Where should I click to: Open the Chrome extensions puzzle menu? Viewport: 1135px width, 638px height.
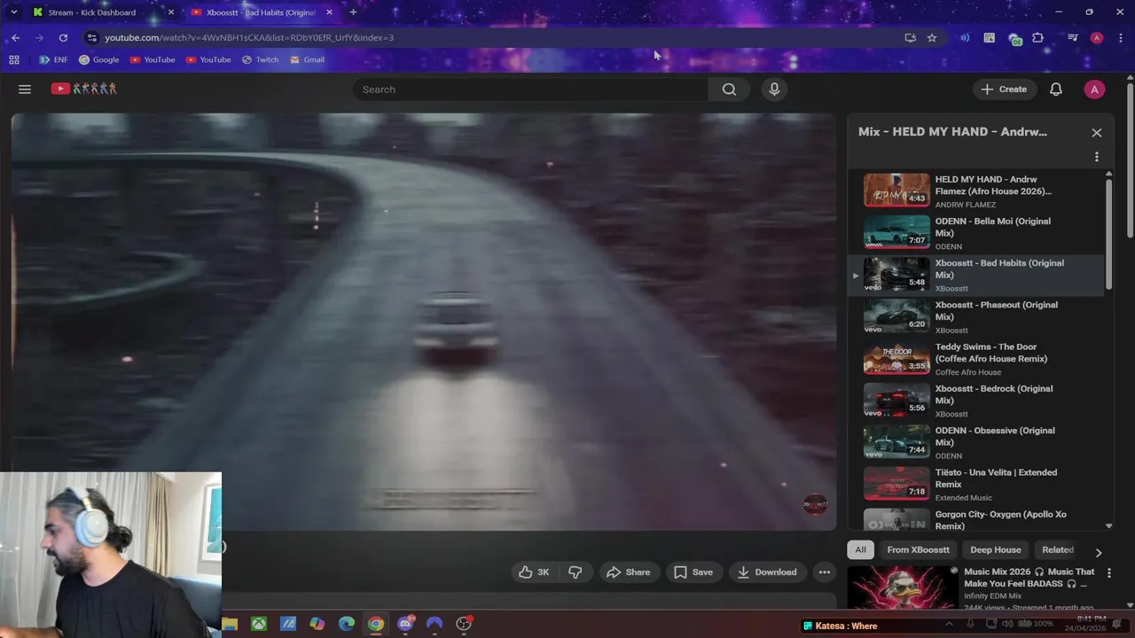pyautogui.click(x=1037, y=38)
